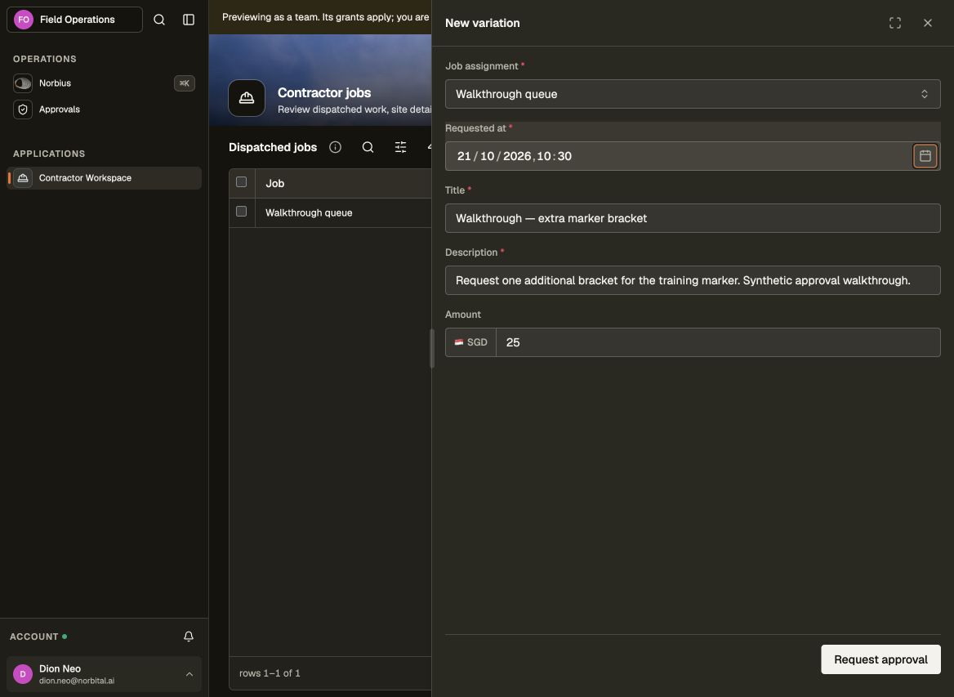Click the Walkthrough queue job cell

[x=343, y=213]
